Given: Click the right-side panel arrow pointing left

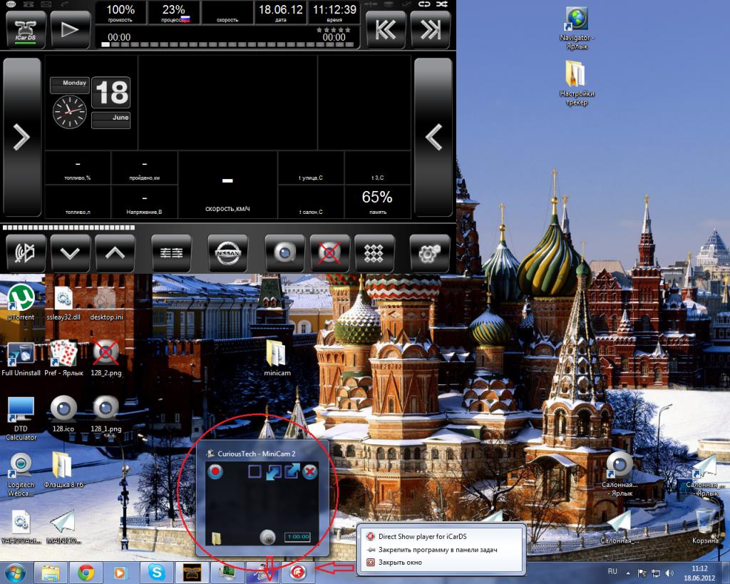Looking at the screenshot, I should pos(433,137).
